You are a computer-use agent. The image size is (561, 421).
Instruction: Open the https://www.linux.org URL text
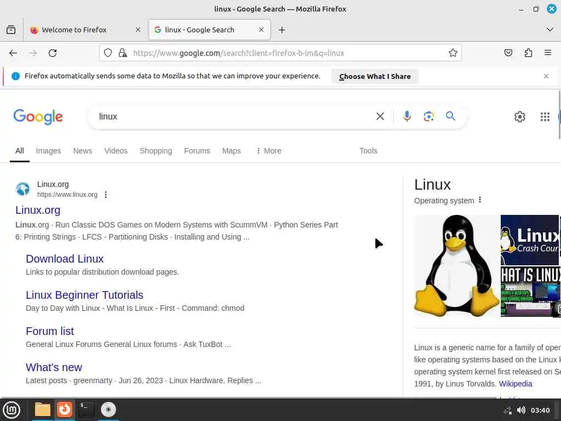(x=67, y=195)
